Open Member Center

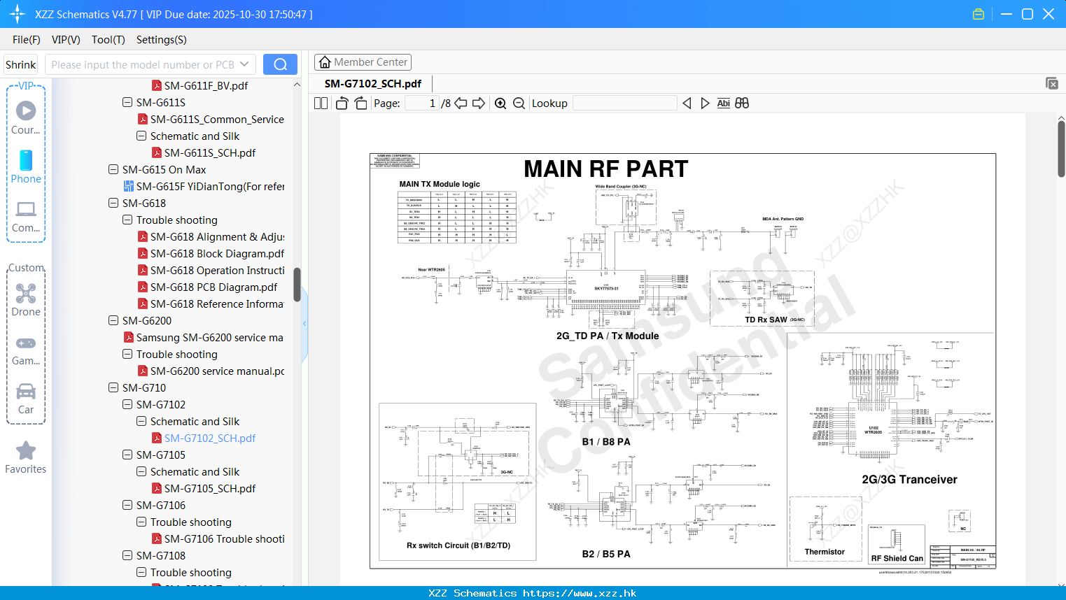point(363,62)
